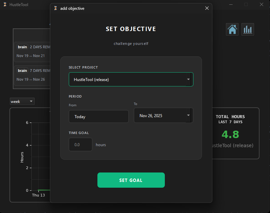This screenshot has width=270, height=213.
Task: Click the PERIOD label
Action: (x=75, y=97)
